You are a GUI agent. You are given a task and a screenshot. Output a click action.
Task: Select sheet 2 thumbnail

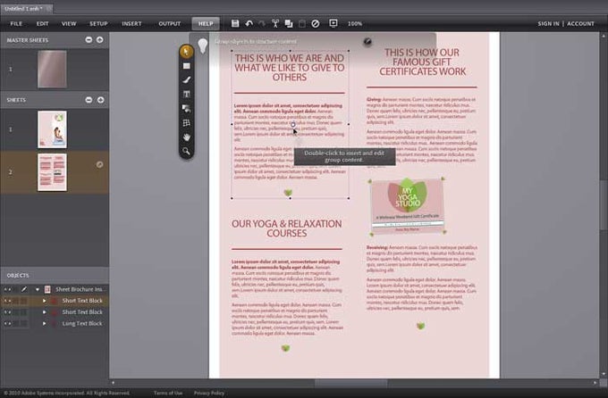[53, 172]
